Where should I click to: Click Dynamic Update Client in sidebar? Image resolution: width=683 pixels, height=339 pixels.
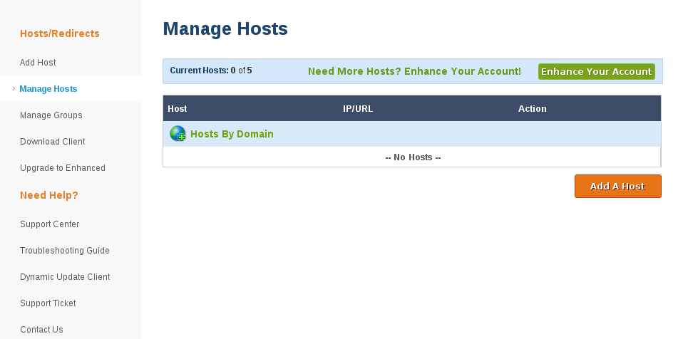(65, 277)
